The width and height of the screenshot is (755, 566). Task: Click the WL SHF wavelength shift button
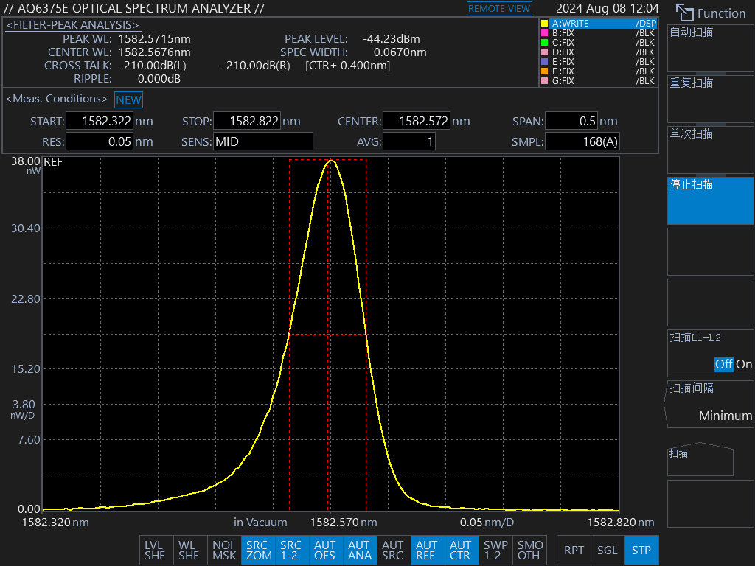189,550
